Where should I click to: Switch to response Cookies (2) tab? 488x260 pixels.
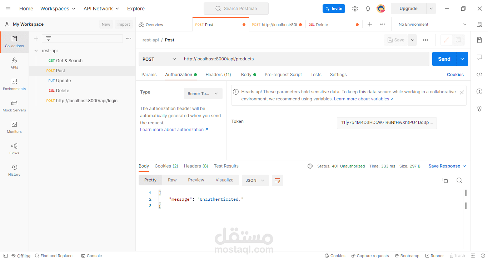coord(166,166)
